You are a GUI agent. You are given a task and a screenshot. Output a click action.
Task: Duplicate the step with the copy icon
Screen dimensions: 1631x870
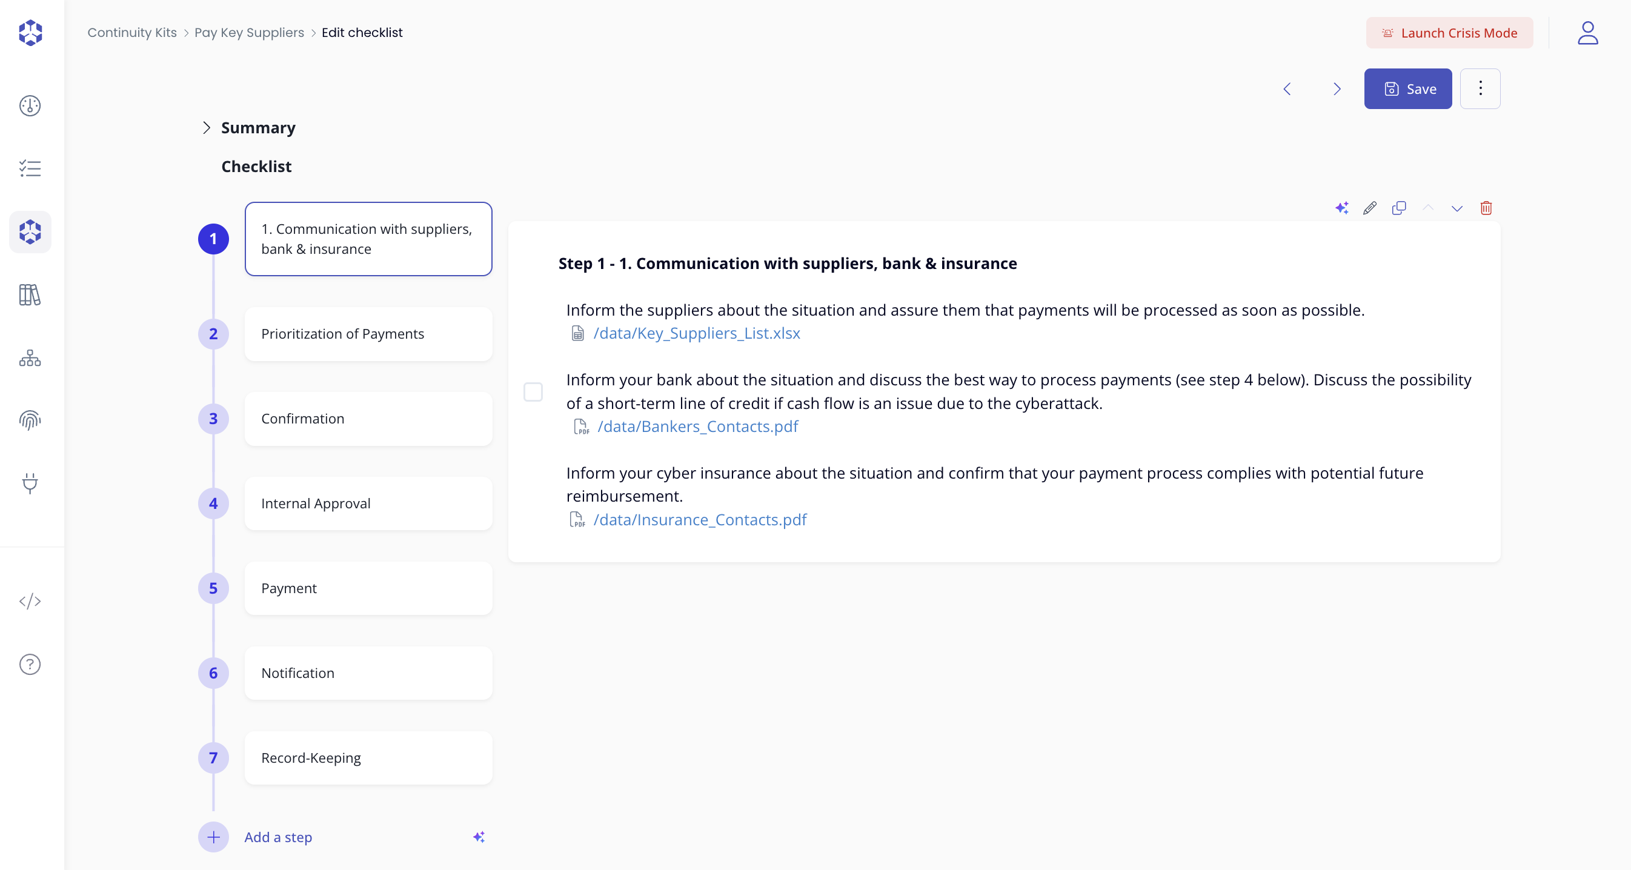tap(1400, 208)
